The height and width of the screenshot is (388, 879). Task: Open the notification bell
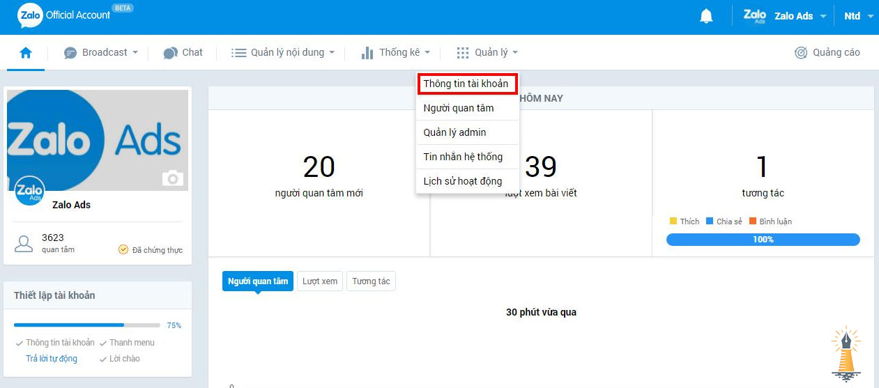coord(706,16)
